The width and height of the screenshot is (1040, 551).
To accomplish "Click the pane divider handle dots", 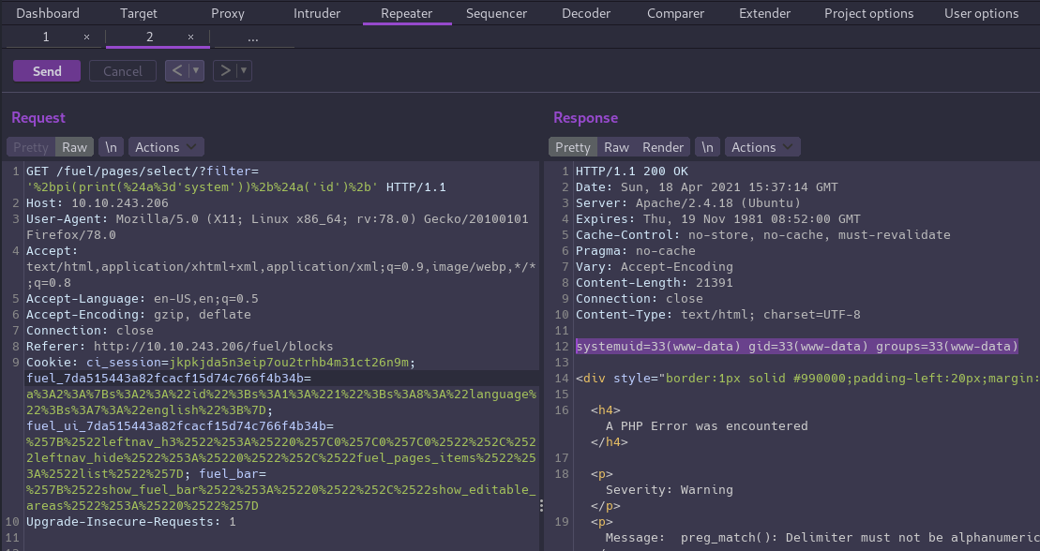I will click(x=541, y=506).
